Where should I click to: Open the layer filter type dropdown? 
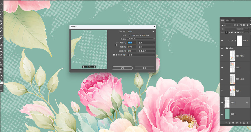[x=226, y=25]
